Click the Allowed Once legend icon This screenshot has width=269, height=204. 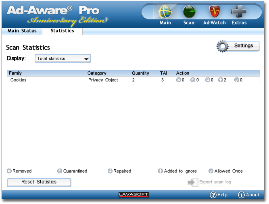pos(211,171)
